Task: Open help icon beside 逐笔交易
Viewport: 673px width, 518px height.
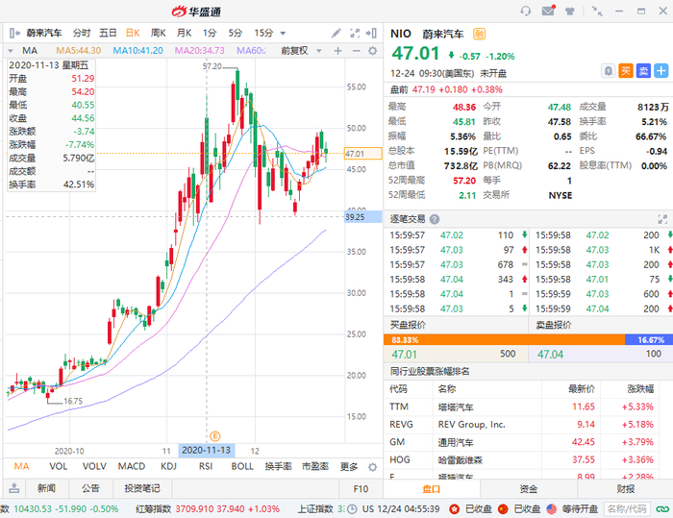Action: (x=435, y=219)
